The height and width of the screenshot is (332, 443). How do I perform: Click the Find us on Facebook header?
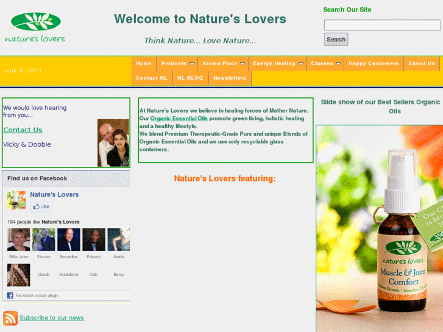[37, 178]
